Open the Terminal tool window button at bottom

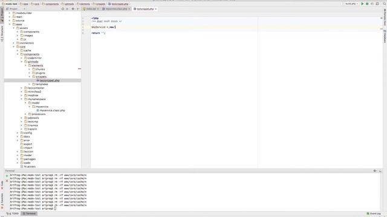tap(29, 213)
